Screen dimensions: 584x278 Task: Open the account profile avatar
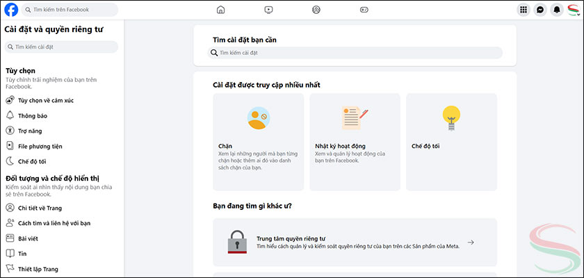coord(574,10)
